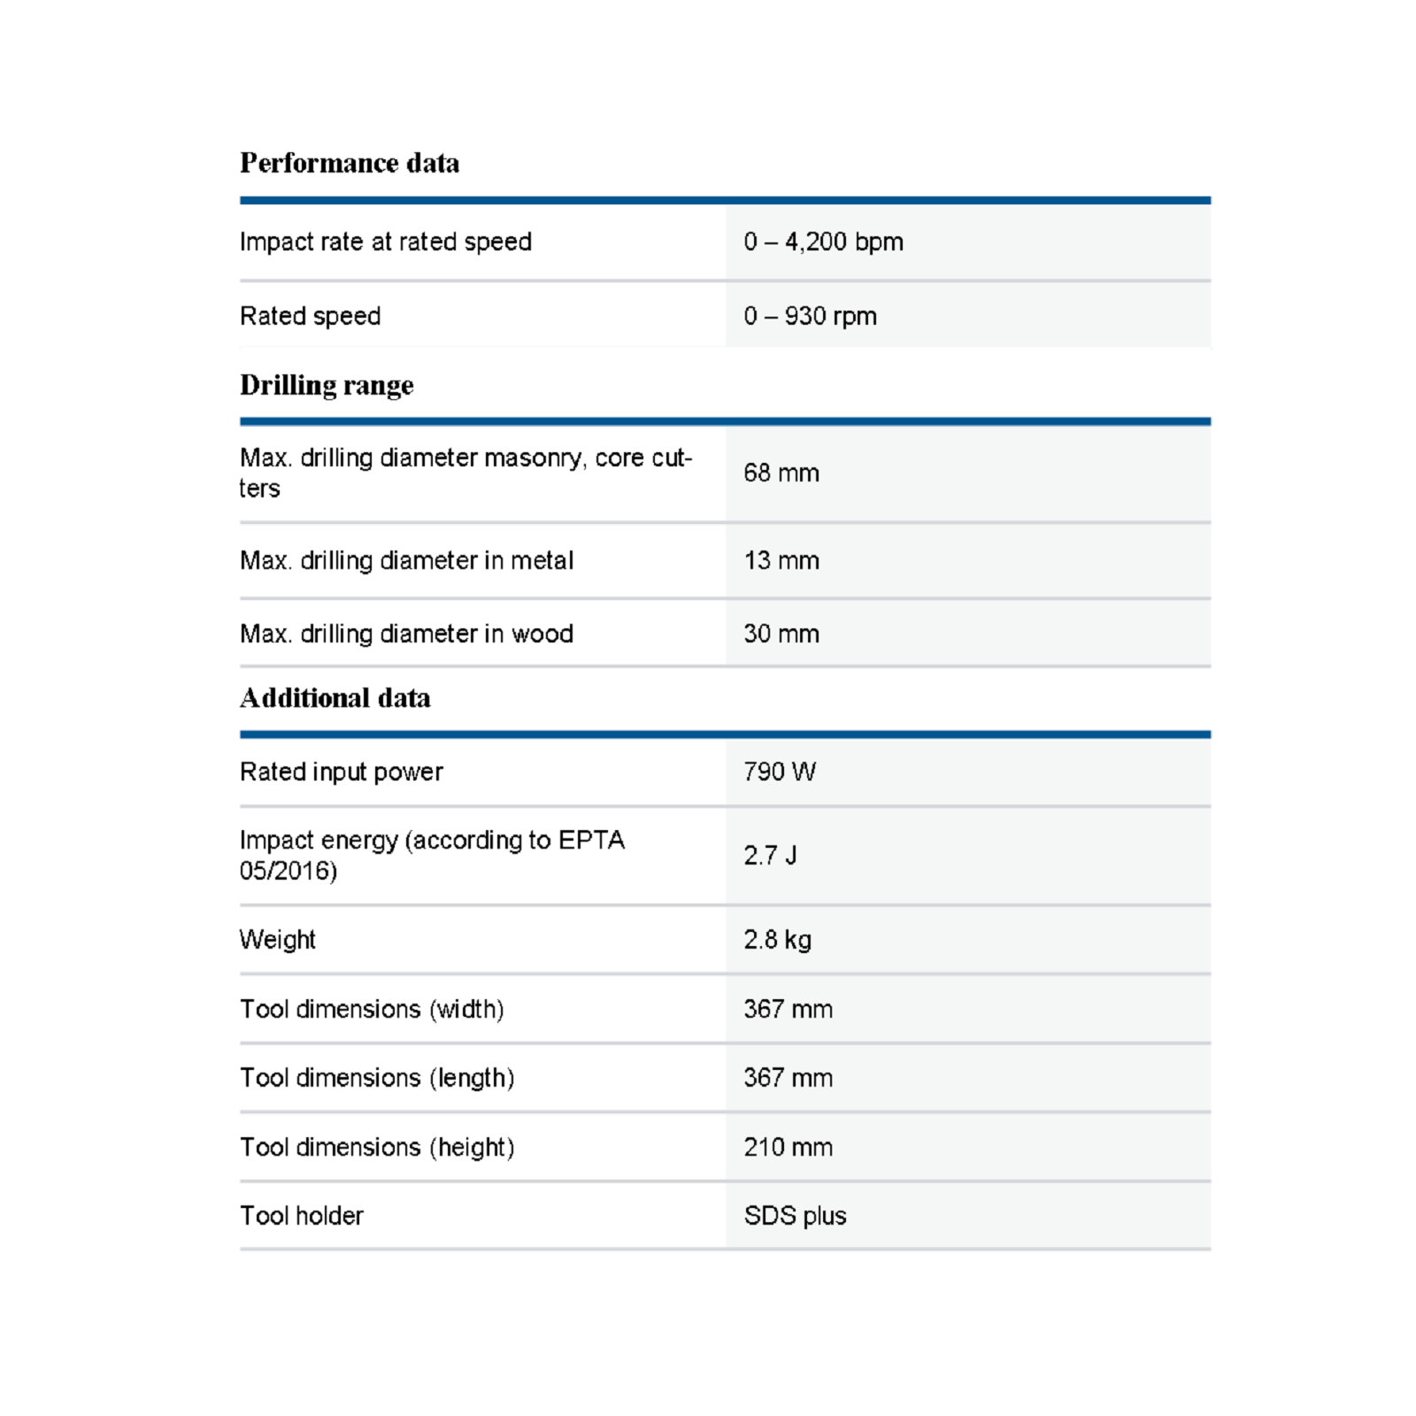Click the 68 mm value

[781, 473]
